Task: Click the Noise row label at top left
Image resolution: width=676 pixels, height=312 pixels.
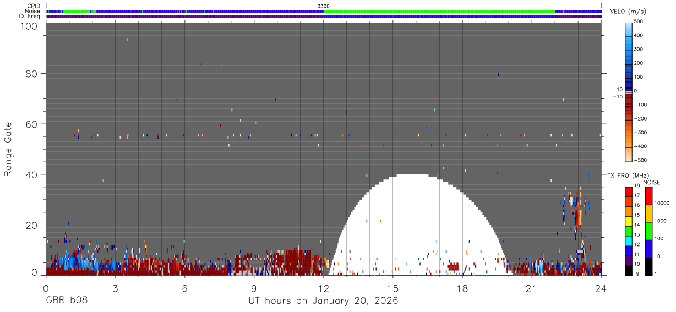Action: (x=33, y=11)
